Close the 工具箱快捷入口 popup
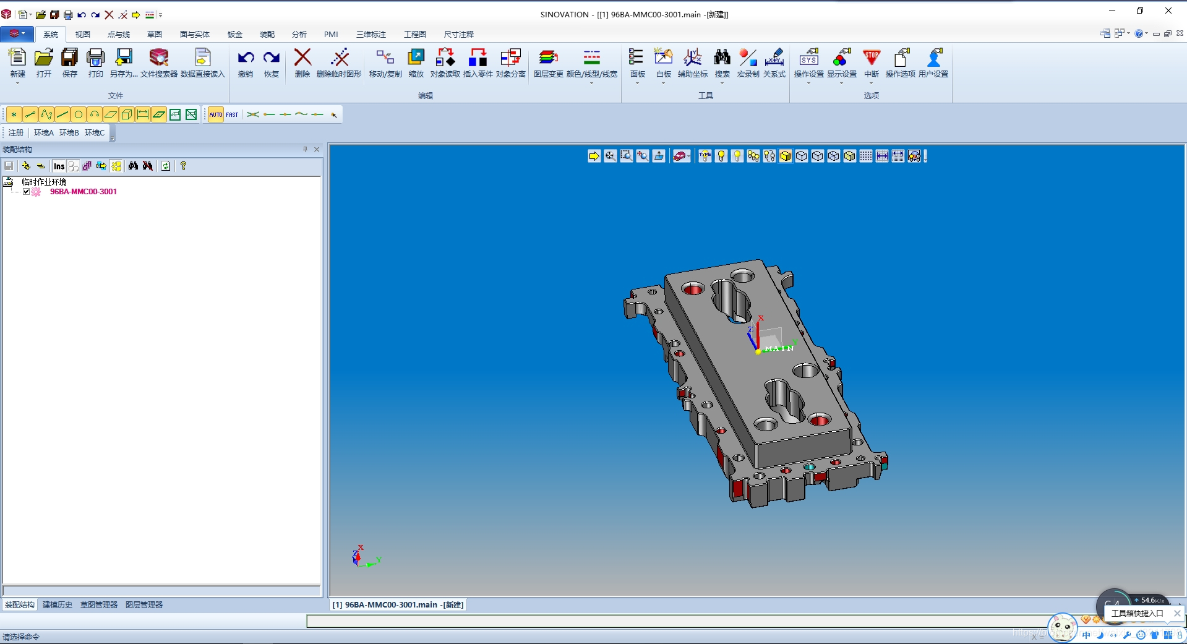The image size is (1187, 644). pos(1177,613)
